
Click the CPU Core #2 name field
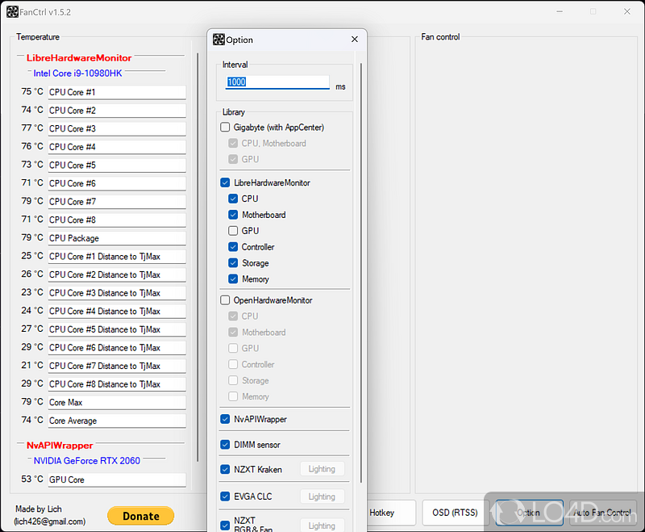point(117,111)
